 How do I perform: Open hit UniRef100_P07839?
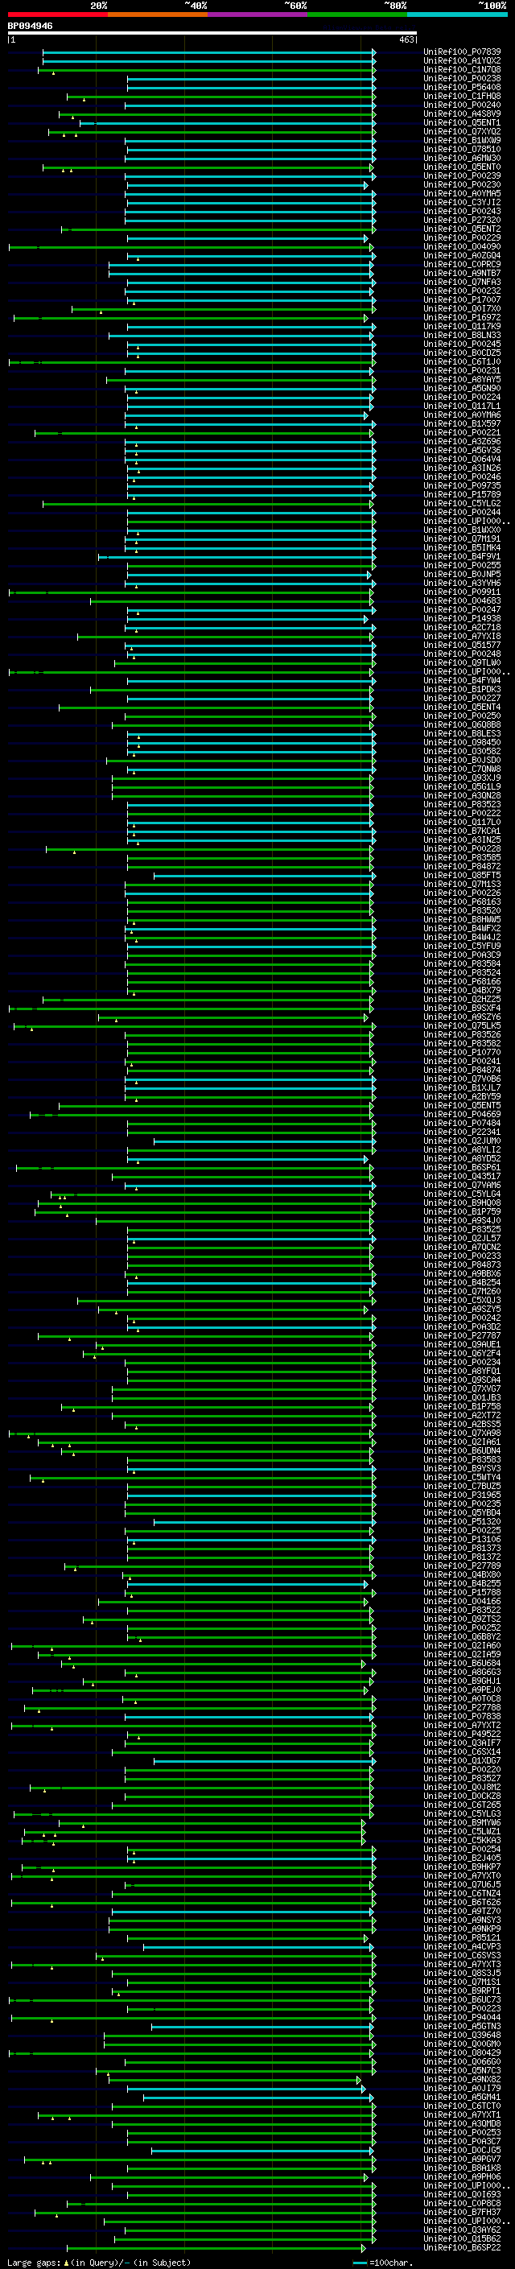[462, 52]
